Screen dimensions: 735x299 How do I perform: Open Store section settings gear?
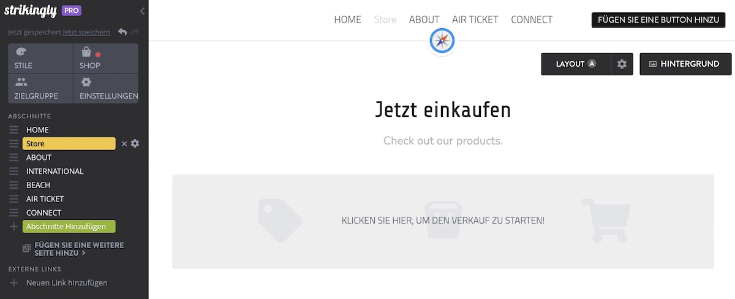pos(135,143)
